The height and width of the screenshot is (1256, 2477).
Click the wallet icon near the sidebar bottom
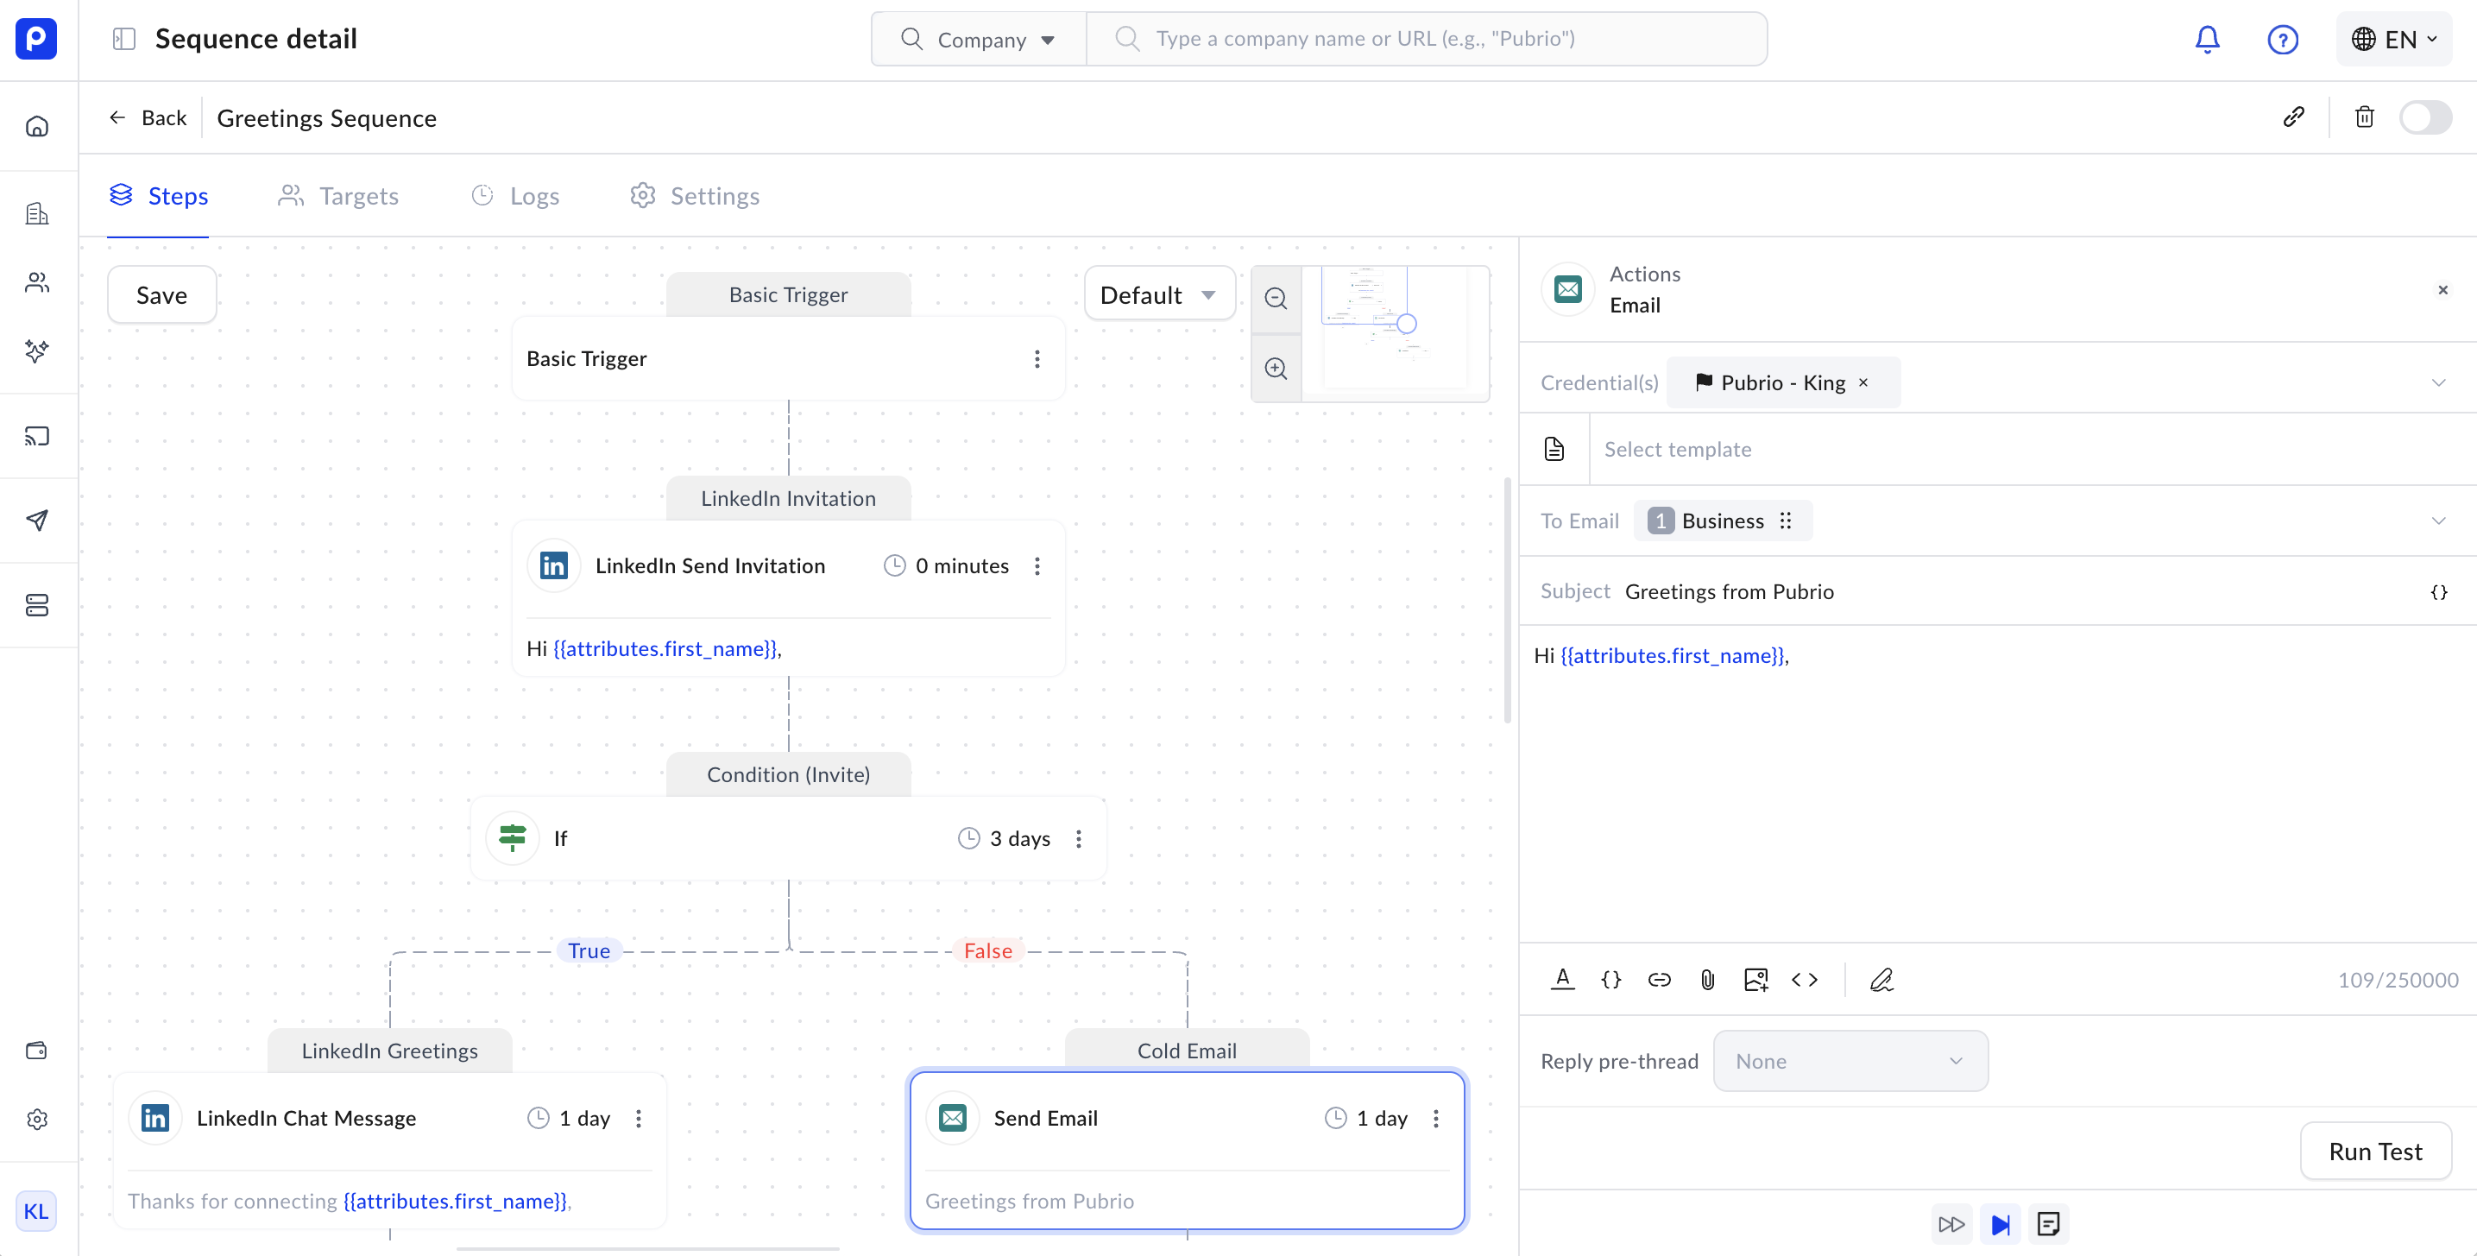click(36, 1051)
